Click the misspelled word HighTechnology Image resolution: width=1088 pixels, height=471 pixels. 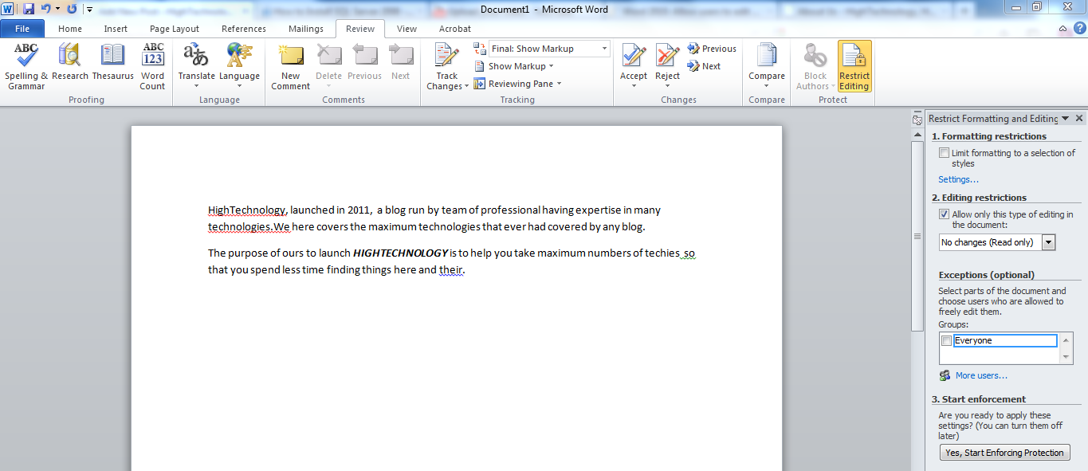[246, 210]
